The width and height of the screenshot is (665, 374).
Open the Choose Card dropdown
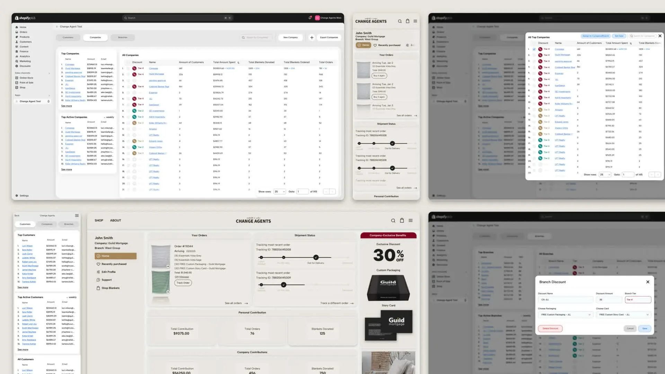(x=624, y=315)
